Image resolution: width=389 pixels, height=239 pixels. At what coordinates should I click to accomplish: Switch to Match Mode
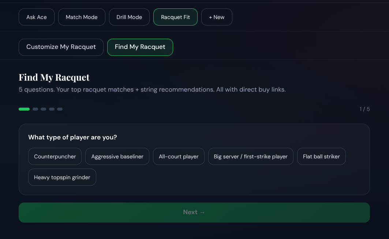[x=82, y=17]
